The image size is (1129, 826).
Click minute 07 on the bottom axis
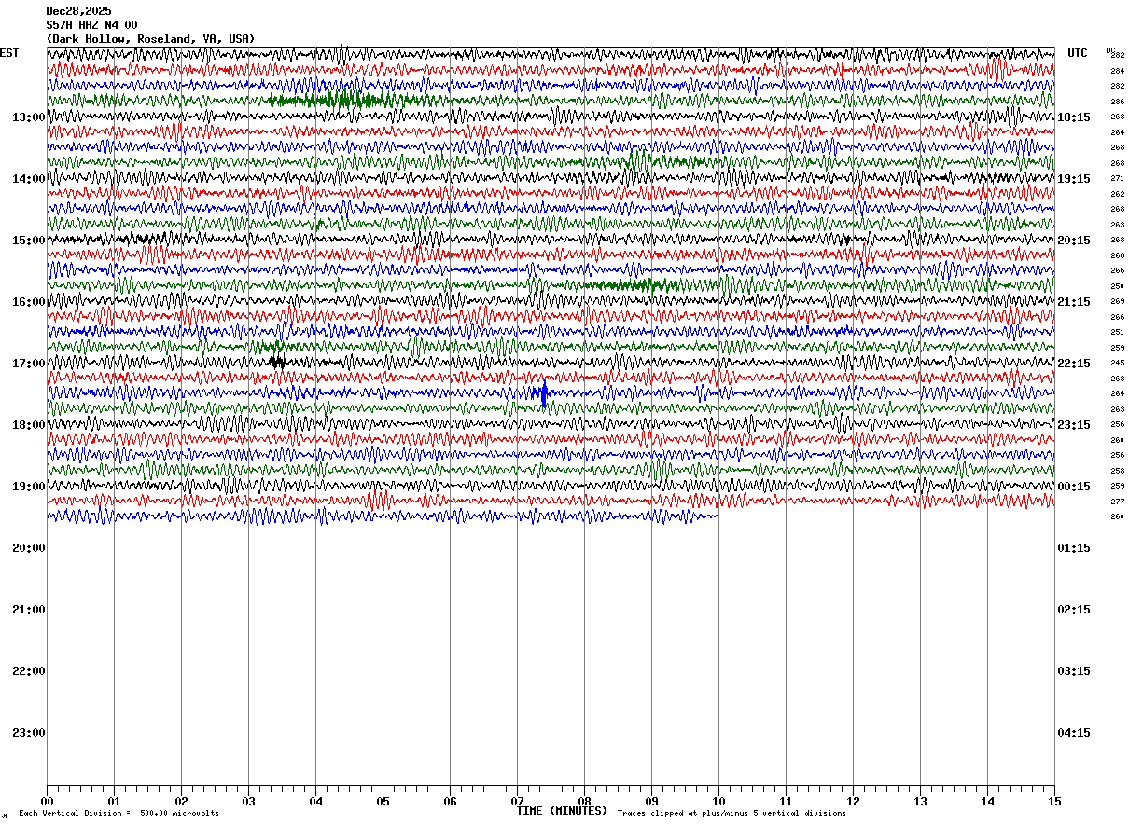pyautogui.click(x=517, y=801)
